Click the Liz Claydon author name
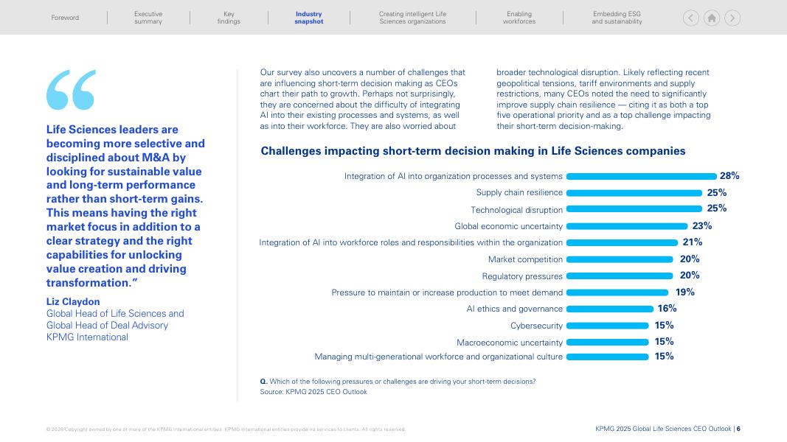This screenshot has height=442, width=787. click(x=73, y=301)
